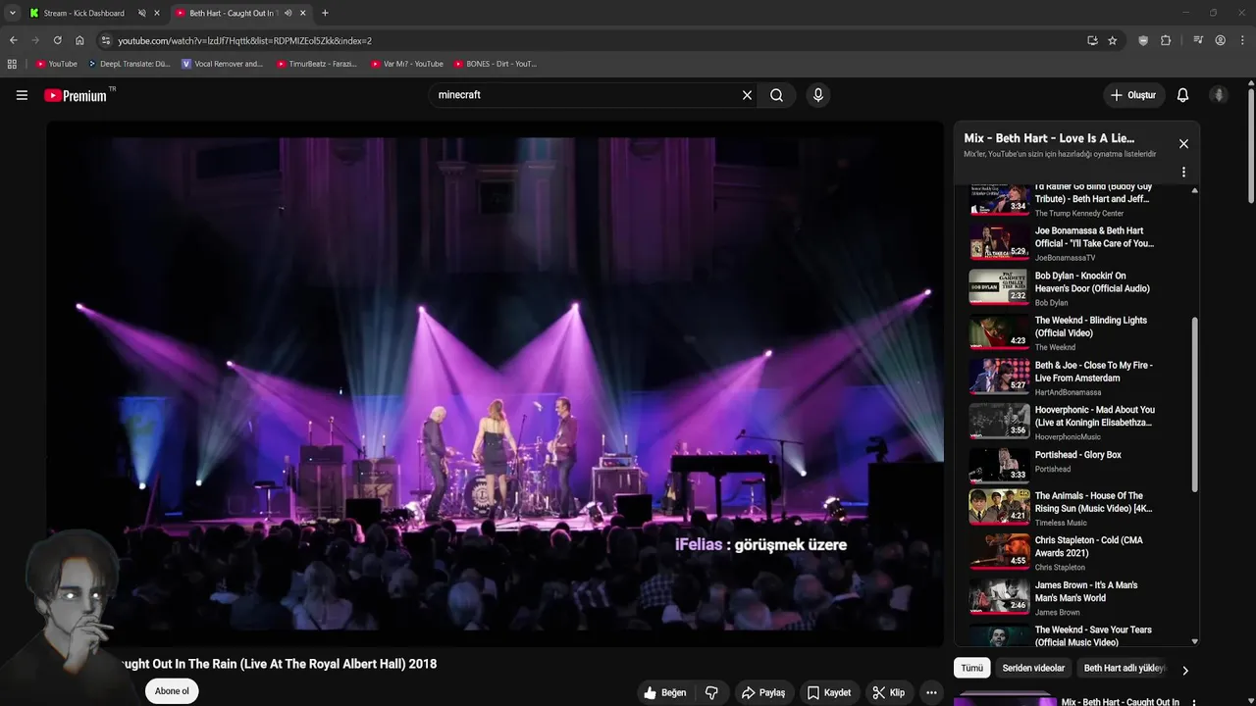
Task: Play Bob Dylan Knockin' On Heaven's Door
Action: coord(1062,288)
